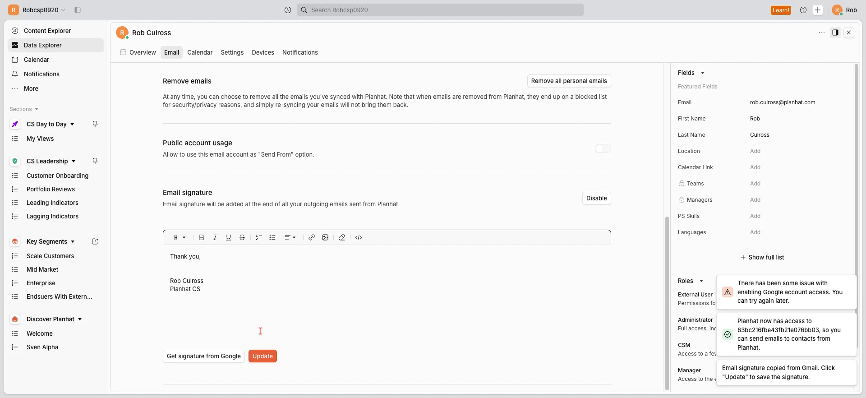Click the Update signature button
The width and height of the screenshot is (866, 398).
[263, 356]
